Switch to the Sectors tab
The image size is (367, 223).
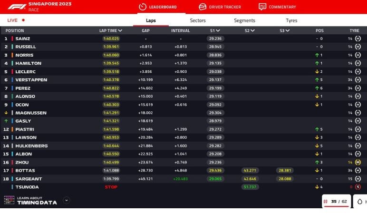point(198,20)
